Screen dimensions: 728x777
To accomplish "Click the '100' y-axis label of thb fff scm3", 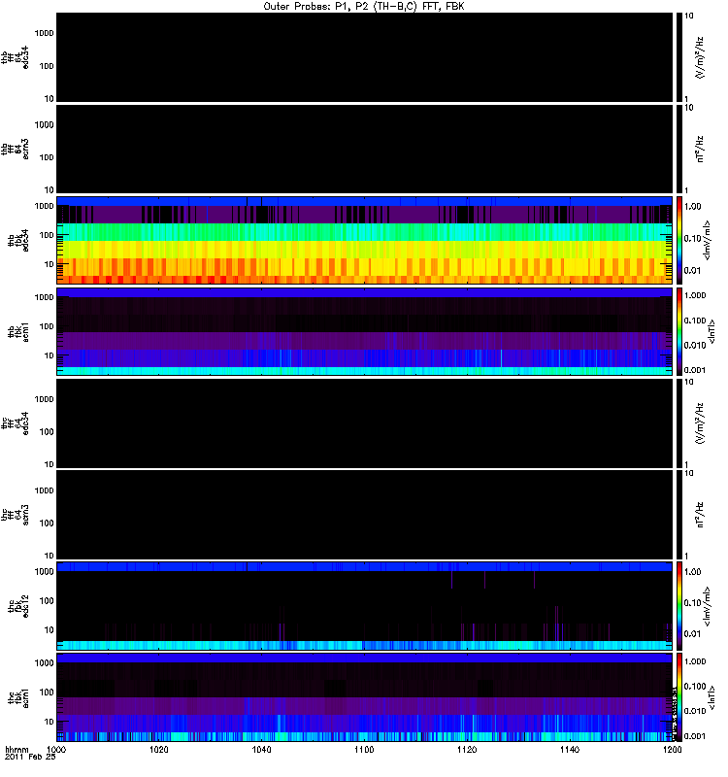I will 47,157.
